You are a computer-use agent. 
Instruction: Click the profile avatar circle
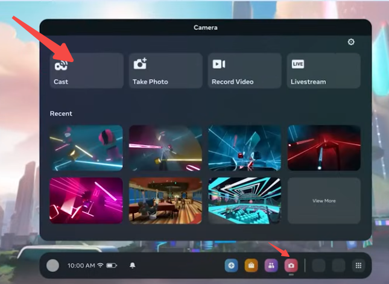53,265
